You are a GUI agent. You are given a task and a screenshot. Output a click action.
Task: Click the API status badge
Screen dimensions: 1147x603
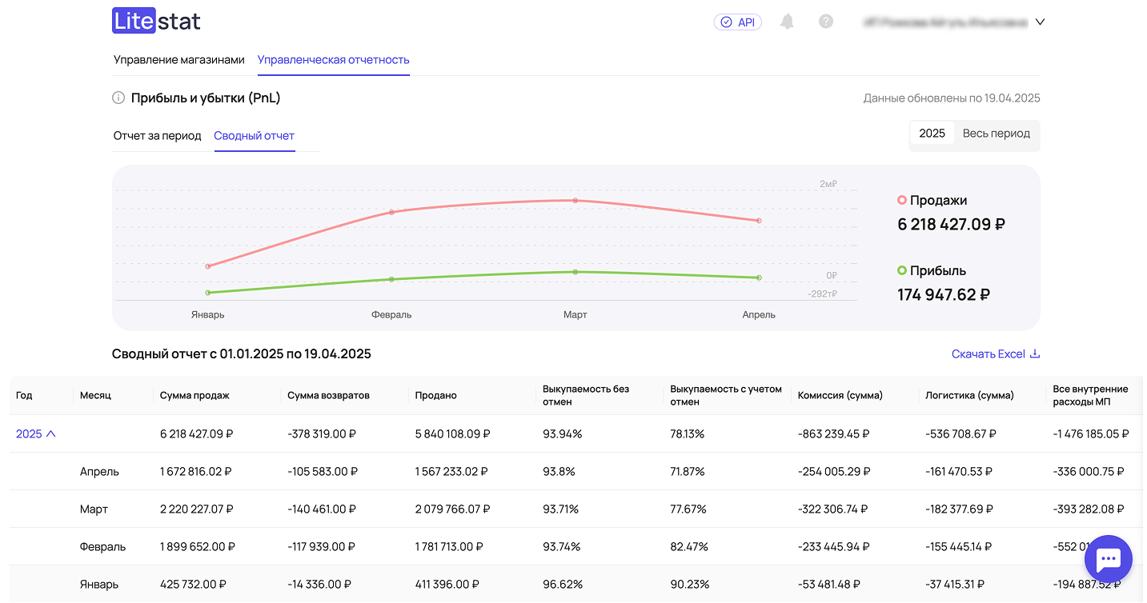[737, 22]
